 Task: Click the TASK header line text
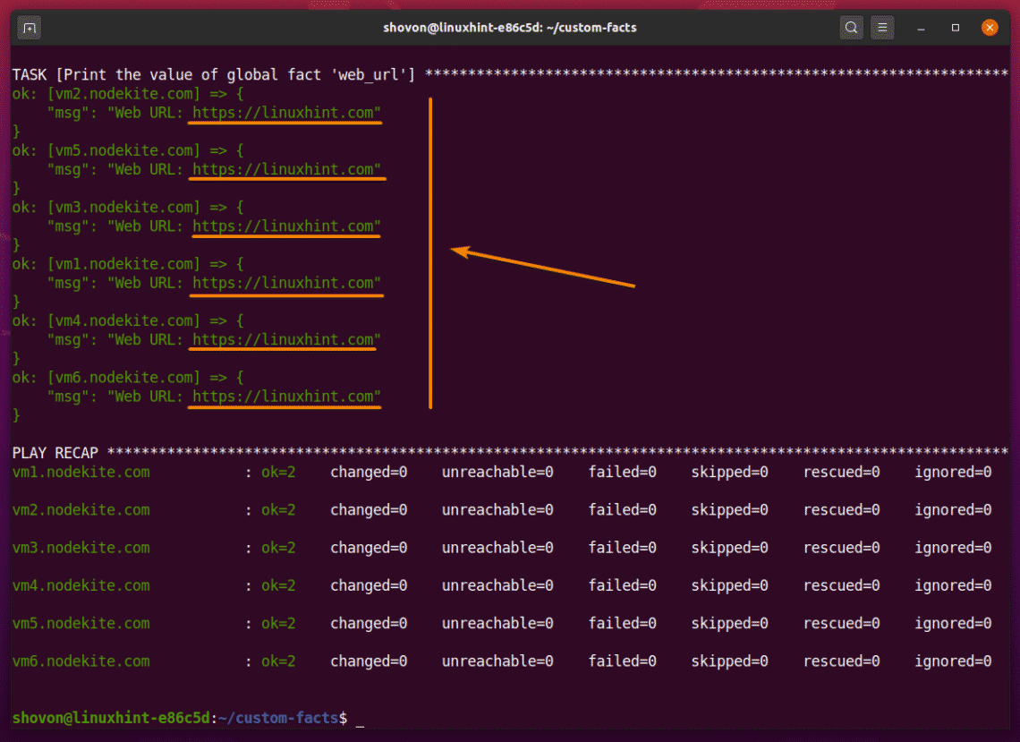[214, 74]
